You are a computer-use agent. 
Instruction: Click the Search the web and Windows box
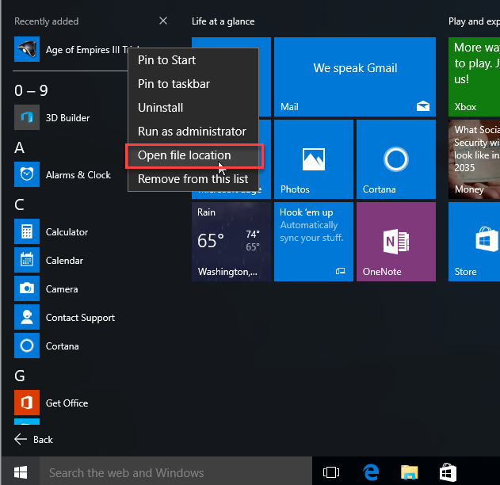point(176,472)
